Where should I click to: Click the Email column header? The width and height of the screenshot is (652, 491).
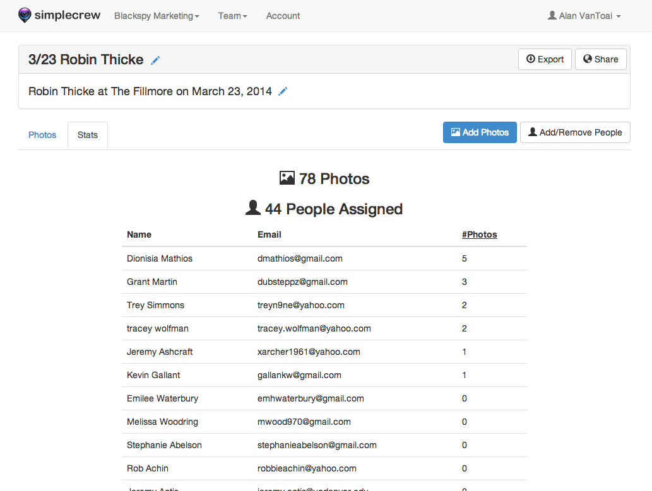(270, 234)
